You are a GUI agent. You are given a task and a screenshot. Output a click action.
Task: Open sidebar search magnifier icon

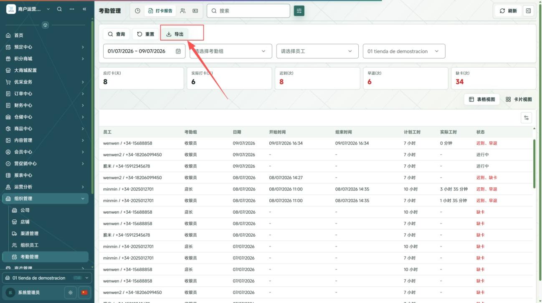tap(59, 9)
